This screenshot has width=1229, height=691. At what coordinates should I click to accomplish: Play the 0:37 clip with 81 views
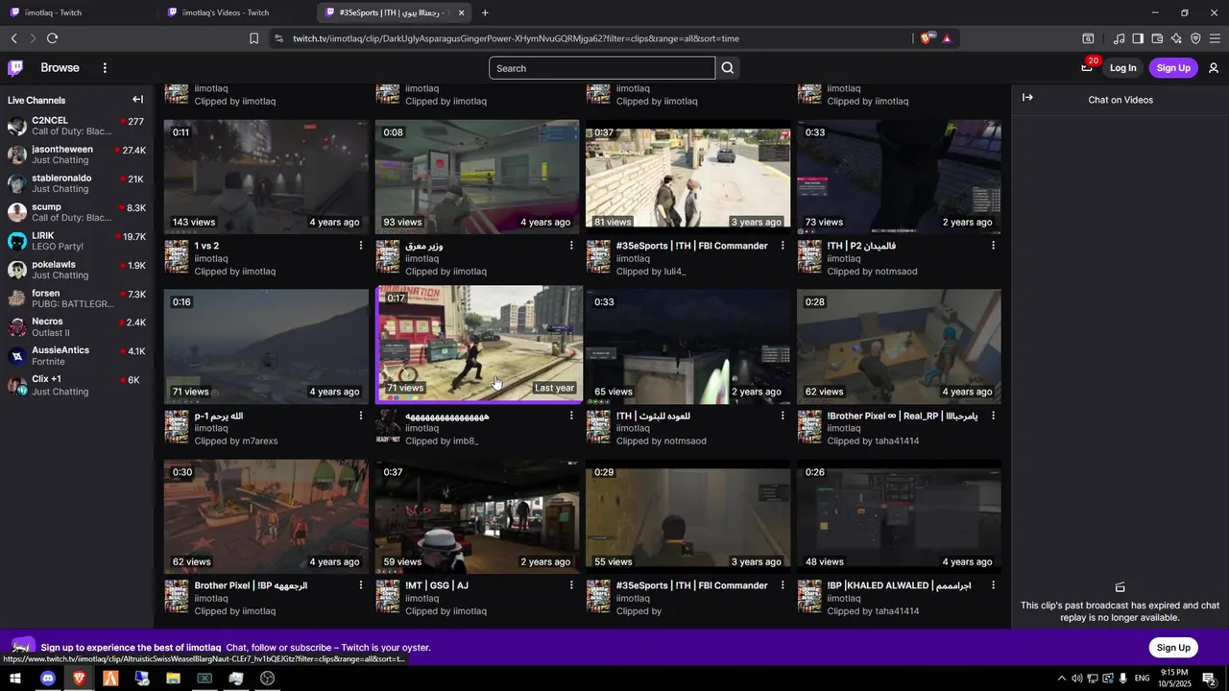pos(687,177)
